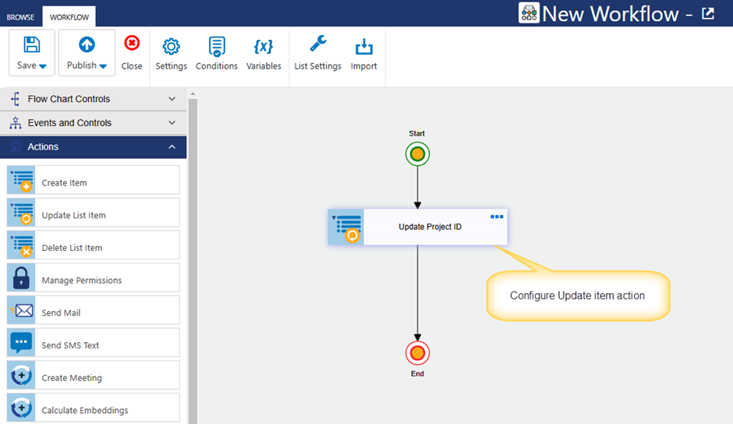733x424 pixels.
Task: Select the End node on canvas
Action: pyautogui.click(x=417, y=353)
